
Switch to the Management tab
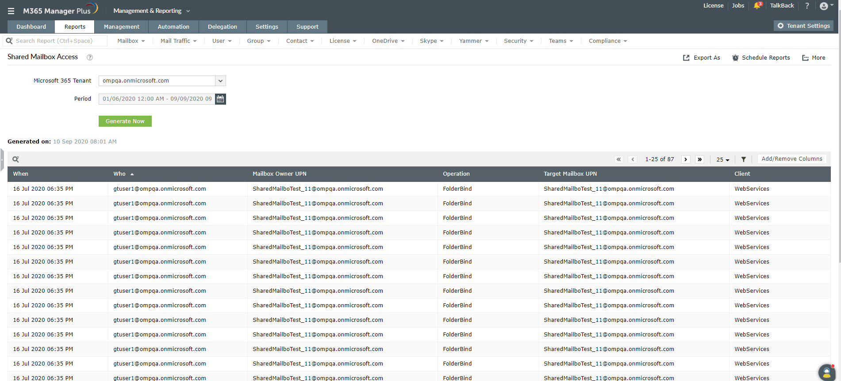pos(122,27)
